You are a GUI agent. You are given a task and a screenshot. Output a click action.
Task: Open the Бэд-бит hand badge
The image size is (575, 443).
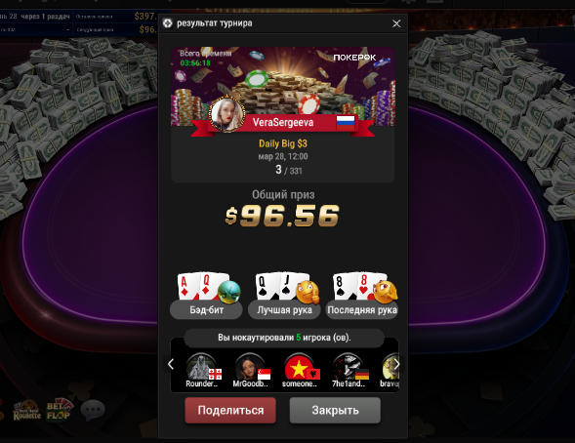[x=206, y=310]
